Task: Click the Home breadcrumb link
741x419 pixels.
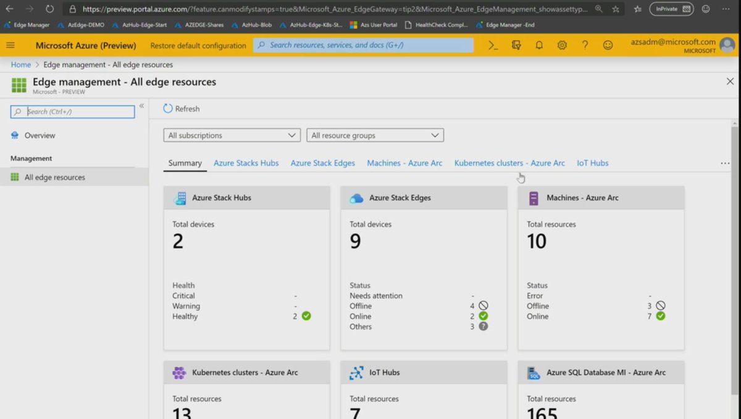Action: click(x=21, y=65)
